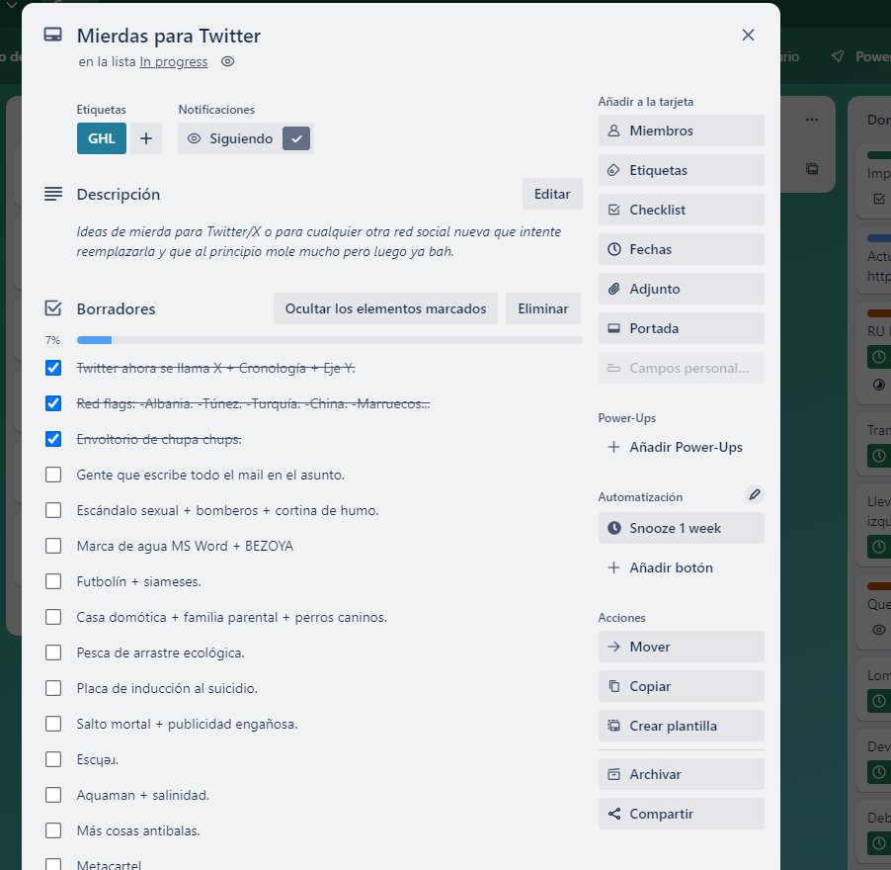Click Añadir botón under Automatización
Image resolution: width=891 pixels, height=870 pixels.
681,567
